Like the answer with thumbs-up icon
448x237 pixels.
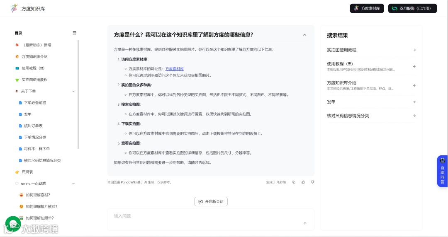[303, 182]
